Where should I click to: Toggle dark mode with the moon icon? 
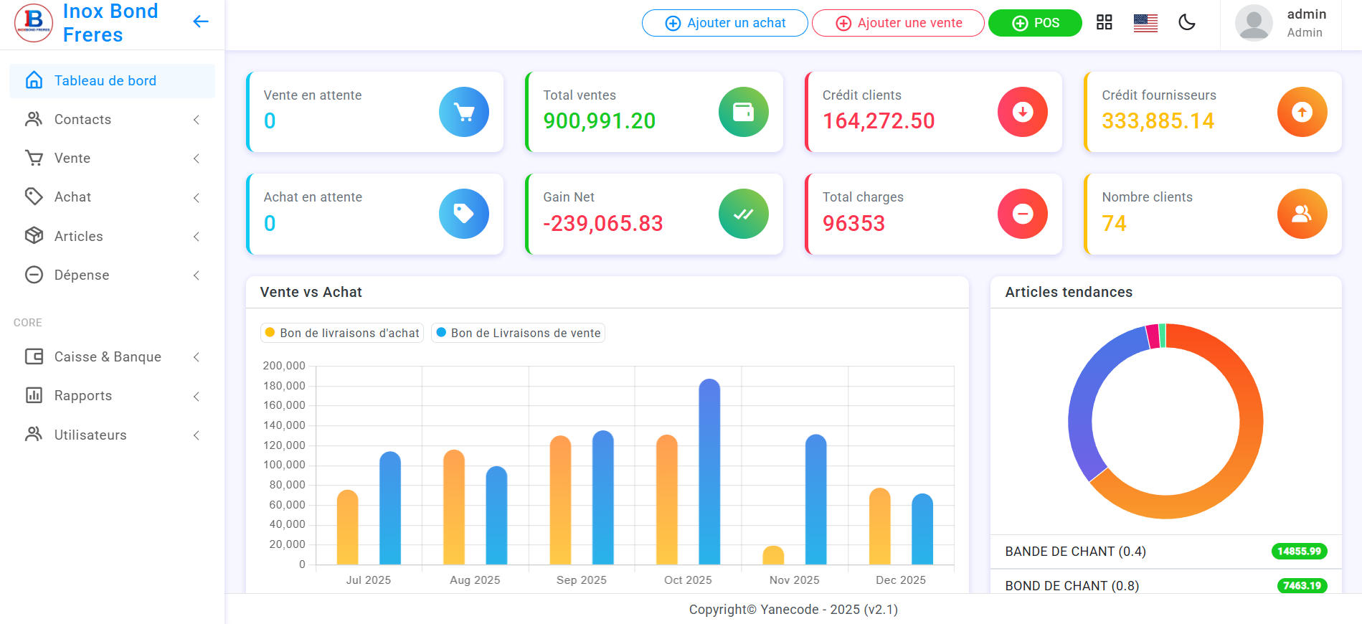pyautogui.click(x=1187, y=22)
